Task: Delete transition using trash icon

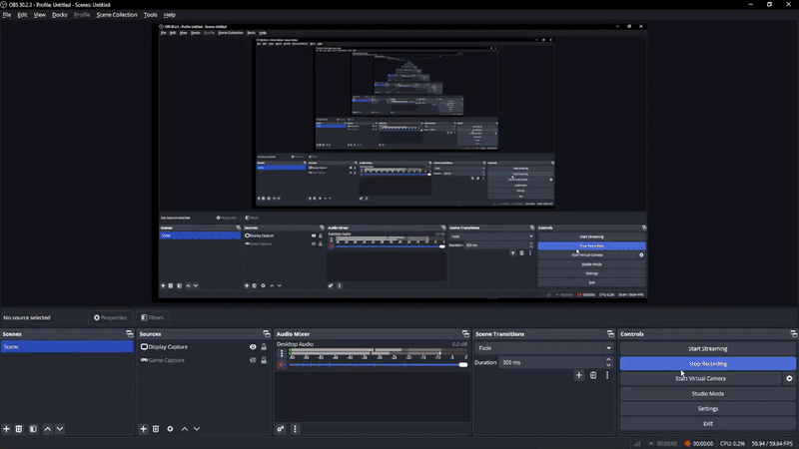Action: [x=593, y=375]
